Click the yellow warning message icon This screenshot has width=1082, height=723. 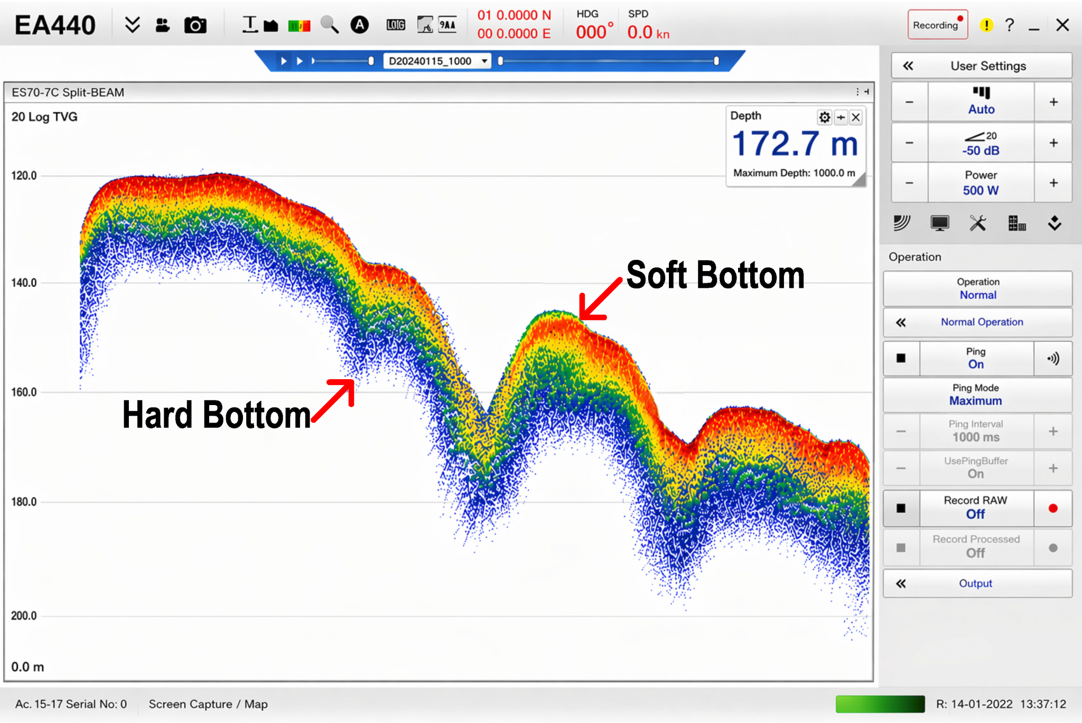(986, 25)
